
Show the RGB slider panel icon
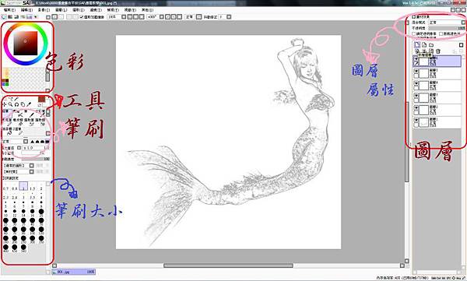10,17
